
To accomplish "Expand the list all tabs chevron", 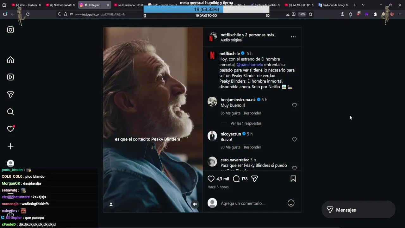I will click(x=363, y=5).
